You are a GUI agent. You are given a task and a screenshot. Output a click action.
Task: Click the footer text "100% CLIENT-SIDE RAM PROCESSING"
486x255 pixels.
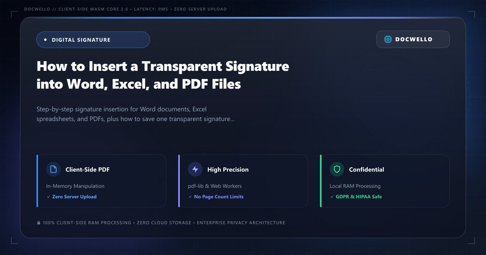coord(87,223)
